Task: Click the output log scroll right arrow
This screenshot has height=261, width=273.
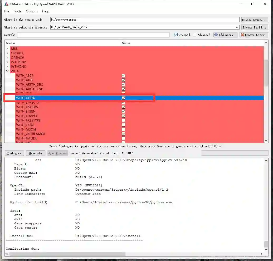Action: pos(261,254)
